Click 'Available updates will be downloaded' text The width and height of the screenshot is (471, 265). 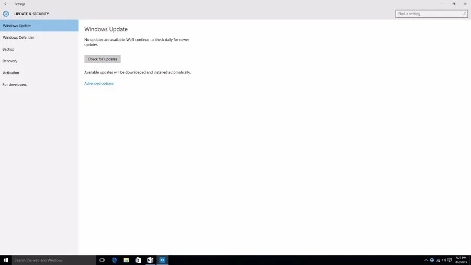tap(137, 72)
